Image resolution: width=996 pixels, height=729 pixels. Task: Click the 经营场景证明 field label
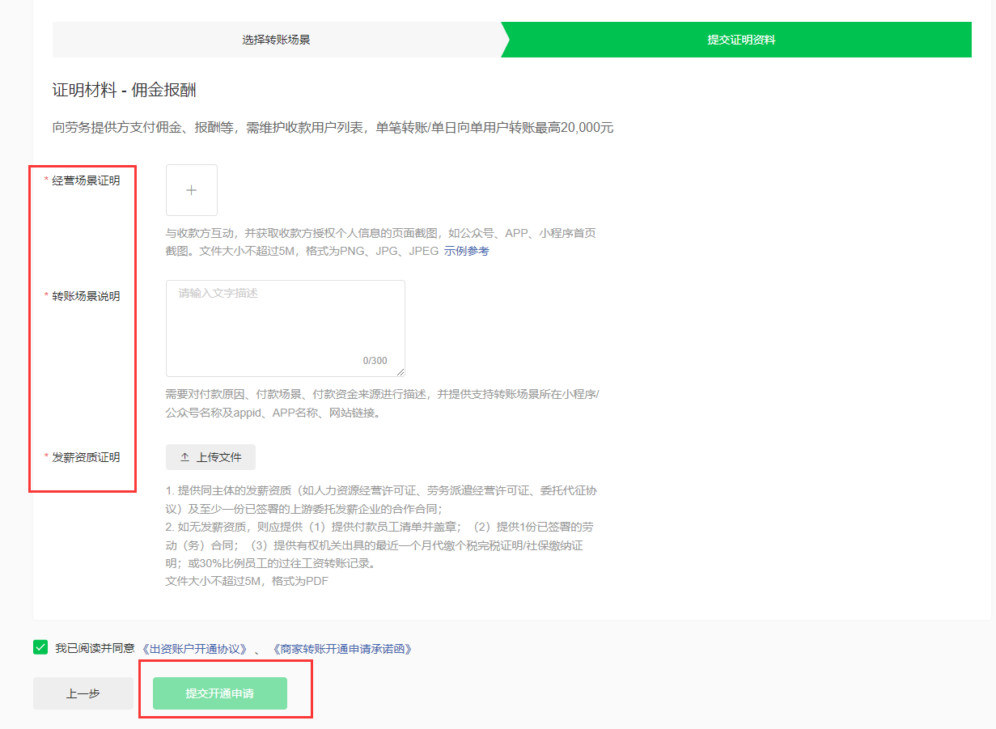(87, 180)
